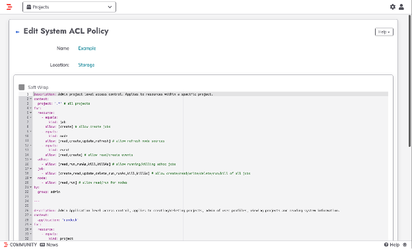Collapse the context fold at line 27

(31, 215)
